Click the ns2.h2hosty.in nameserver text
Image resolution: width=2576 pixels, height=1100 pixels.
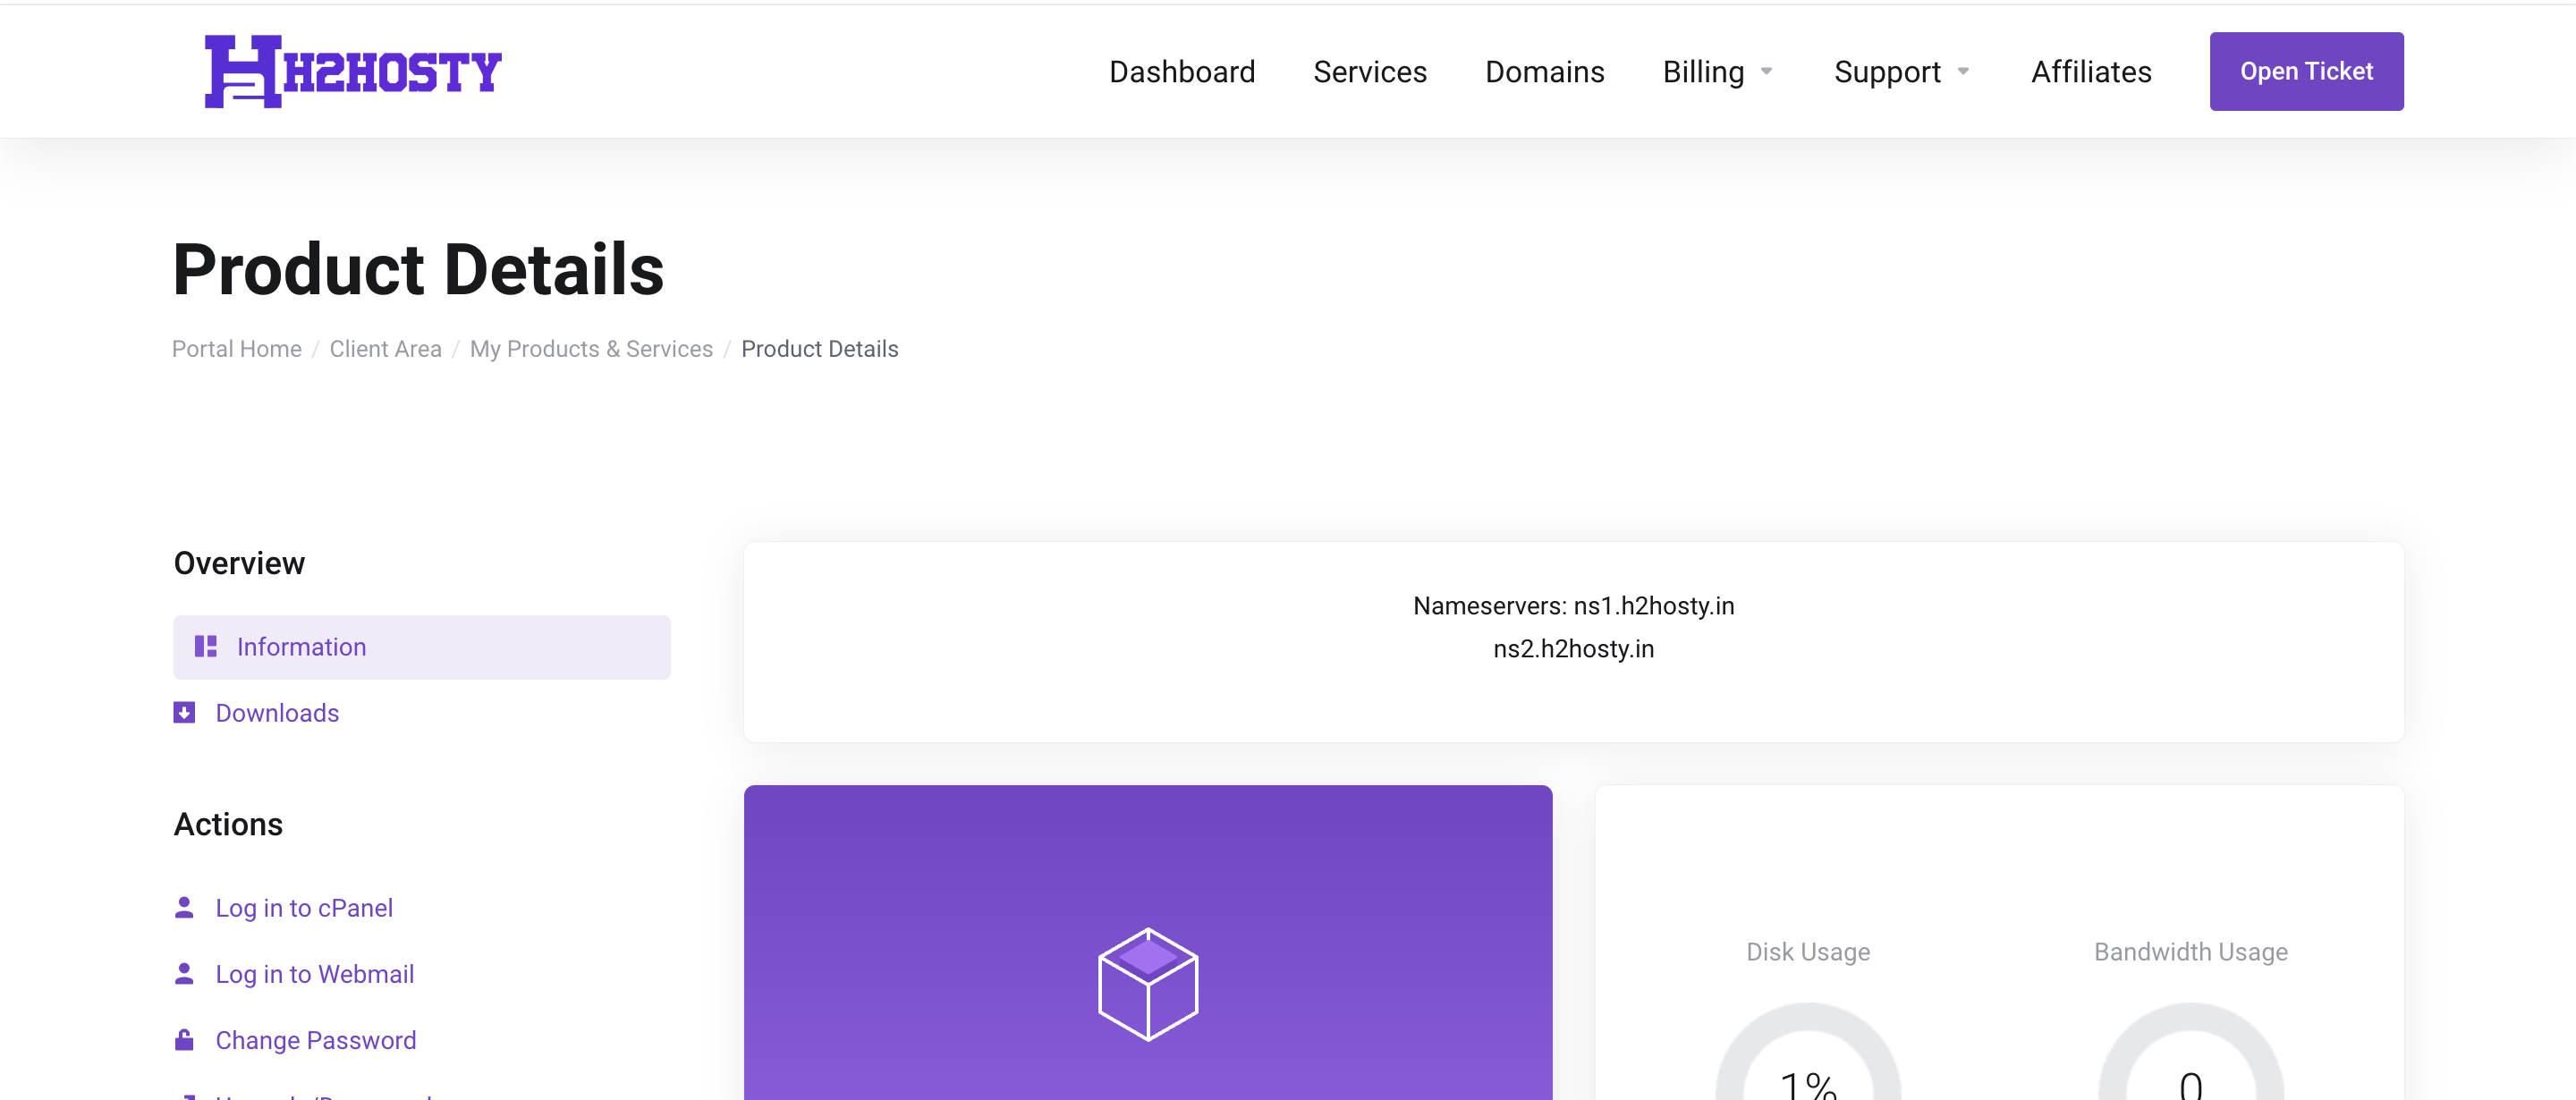pos(1573,649)
